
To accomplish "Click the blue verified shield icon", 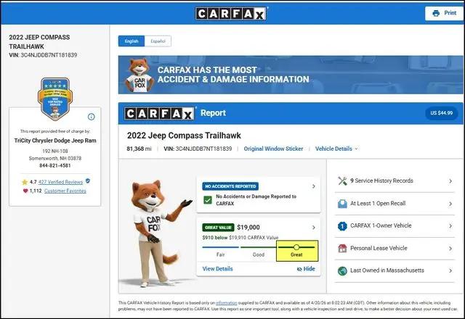I will (x=88, y=181).
